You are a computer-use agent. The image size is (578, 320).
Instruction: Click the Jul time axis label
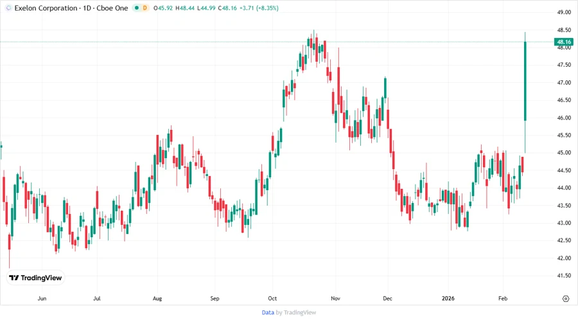96,298
